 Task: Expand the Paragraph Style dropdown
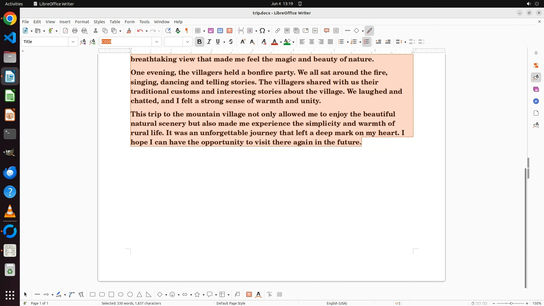pyautogui.click(x=73, y=42)
